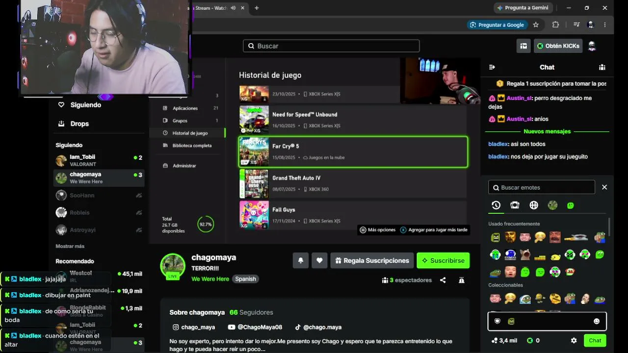Click Regala Suscripciones button
628x353 pixels.
[x=372, y=261]
